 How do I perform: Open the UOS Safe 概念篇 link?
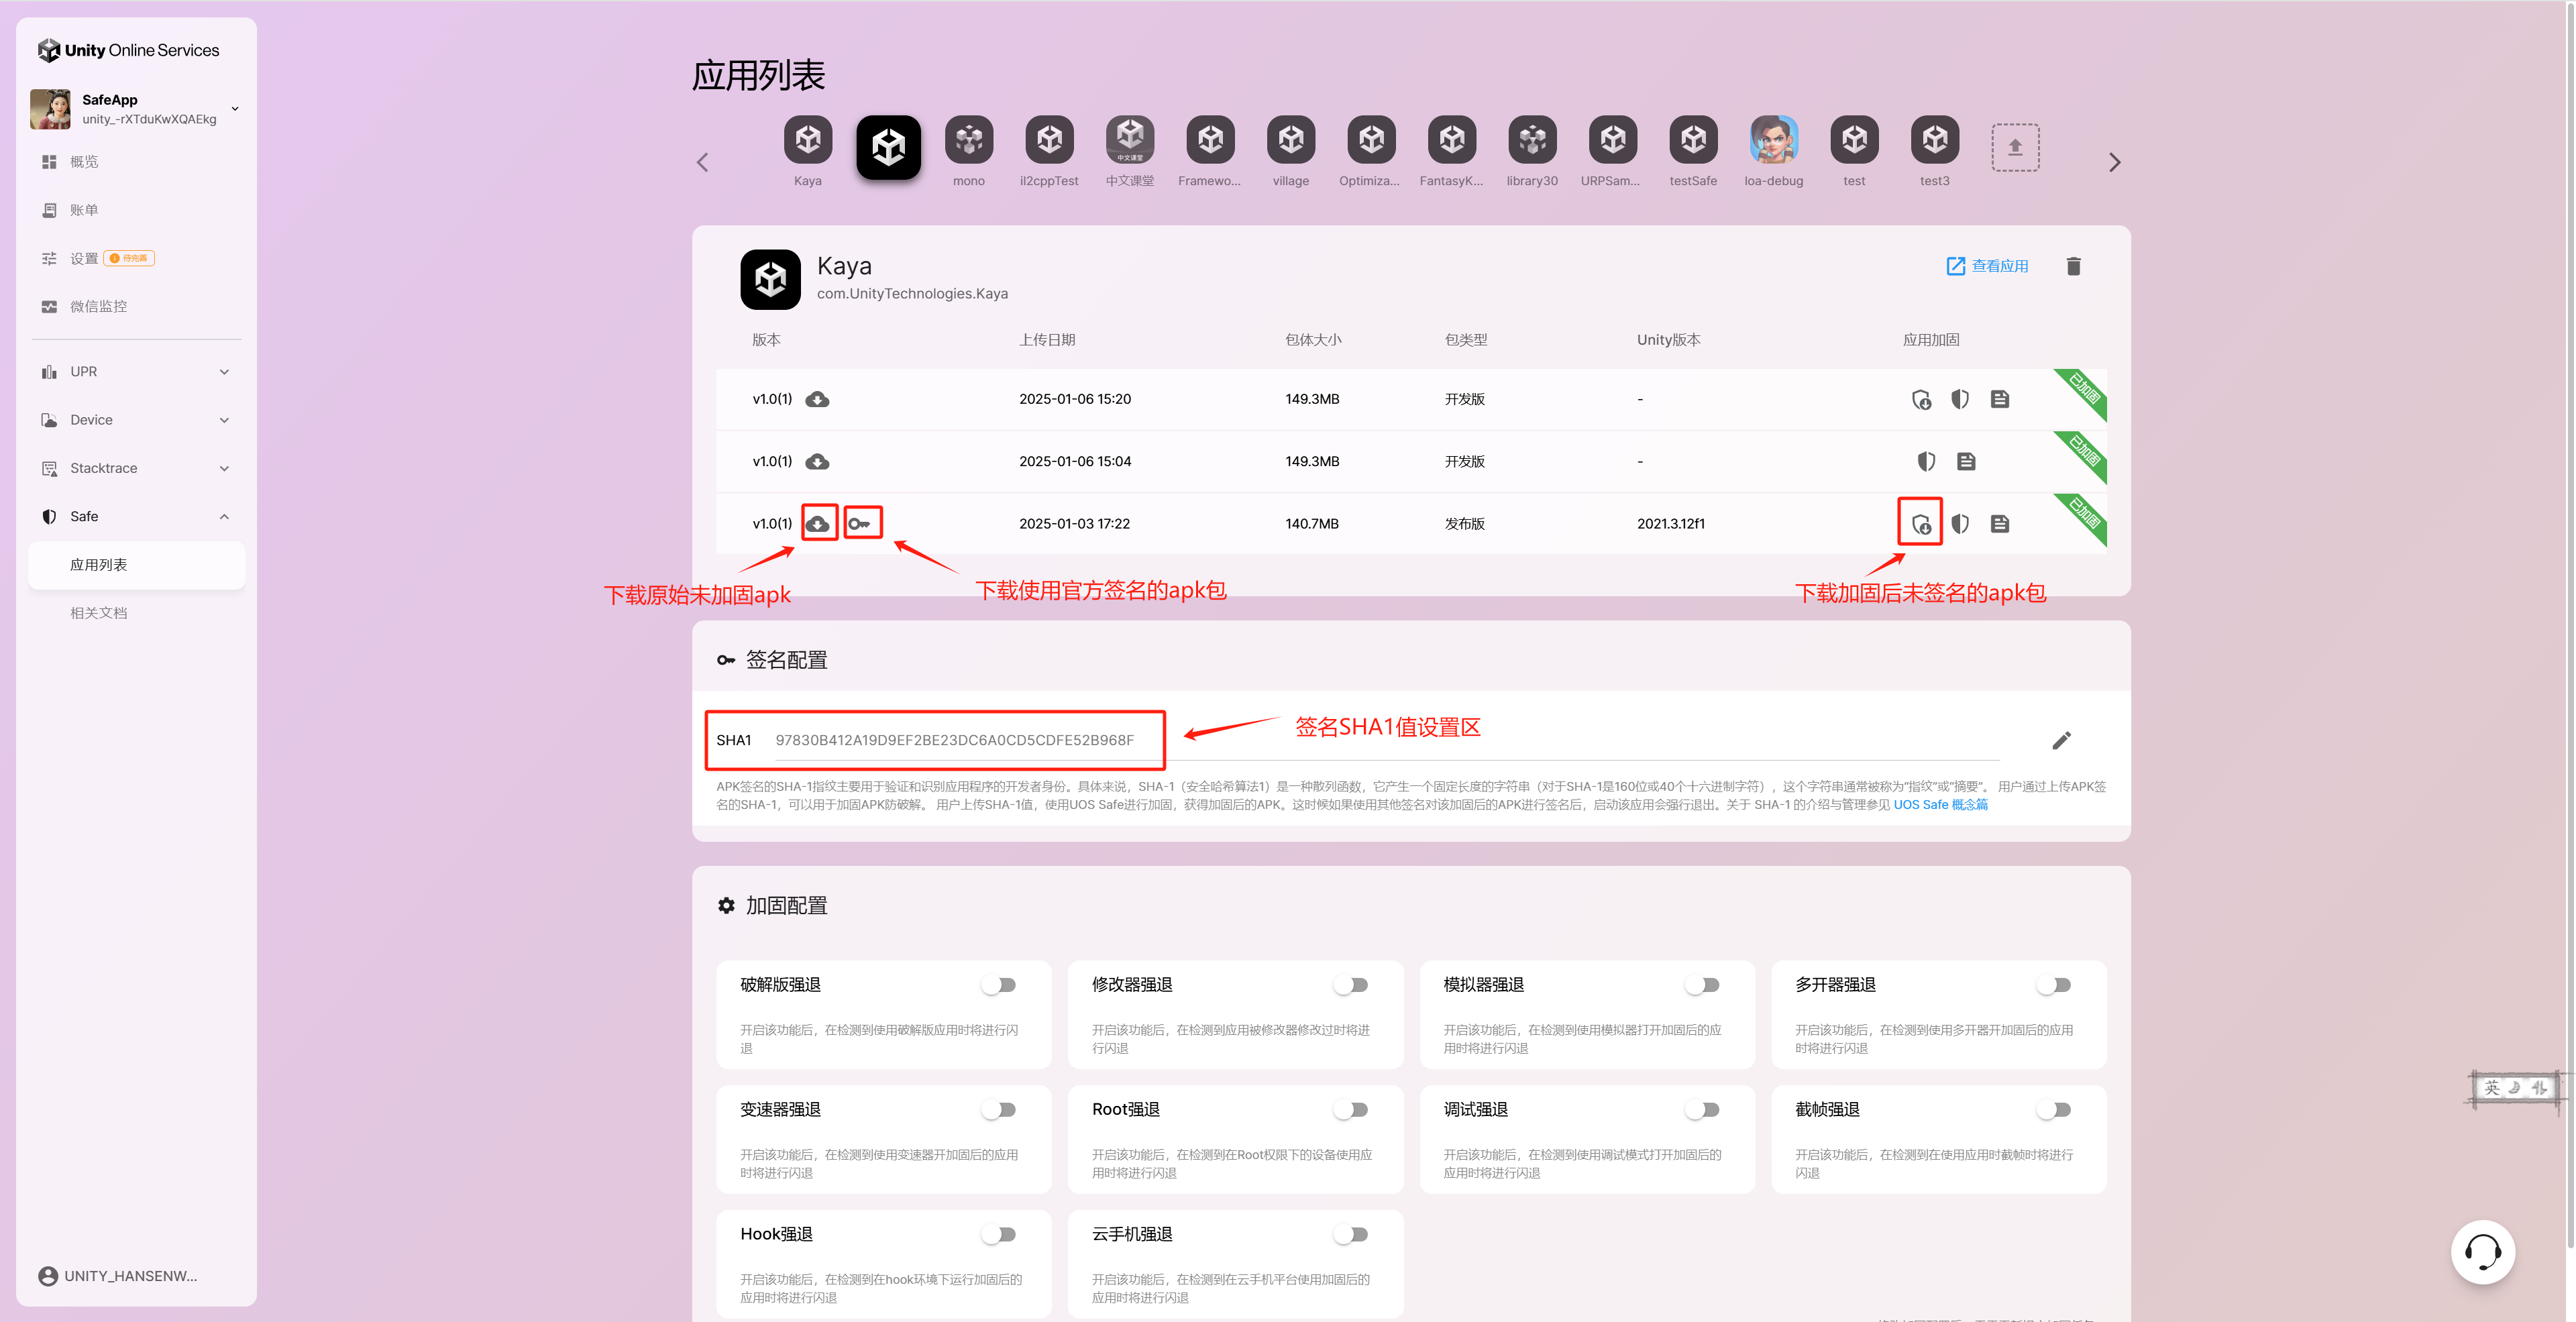[1940, 804]
